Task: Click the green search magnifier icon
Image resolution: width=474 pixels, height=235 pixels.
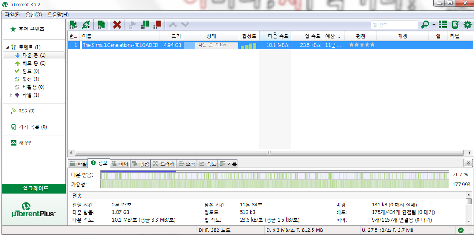Action: (x=425, y=25)
